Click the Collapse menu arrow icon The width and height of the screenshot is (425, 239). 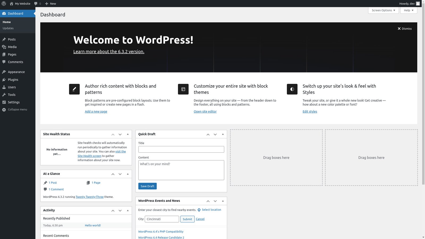pyautogui.click(x=4, y=109)
